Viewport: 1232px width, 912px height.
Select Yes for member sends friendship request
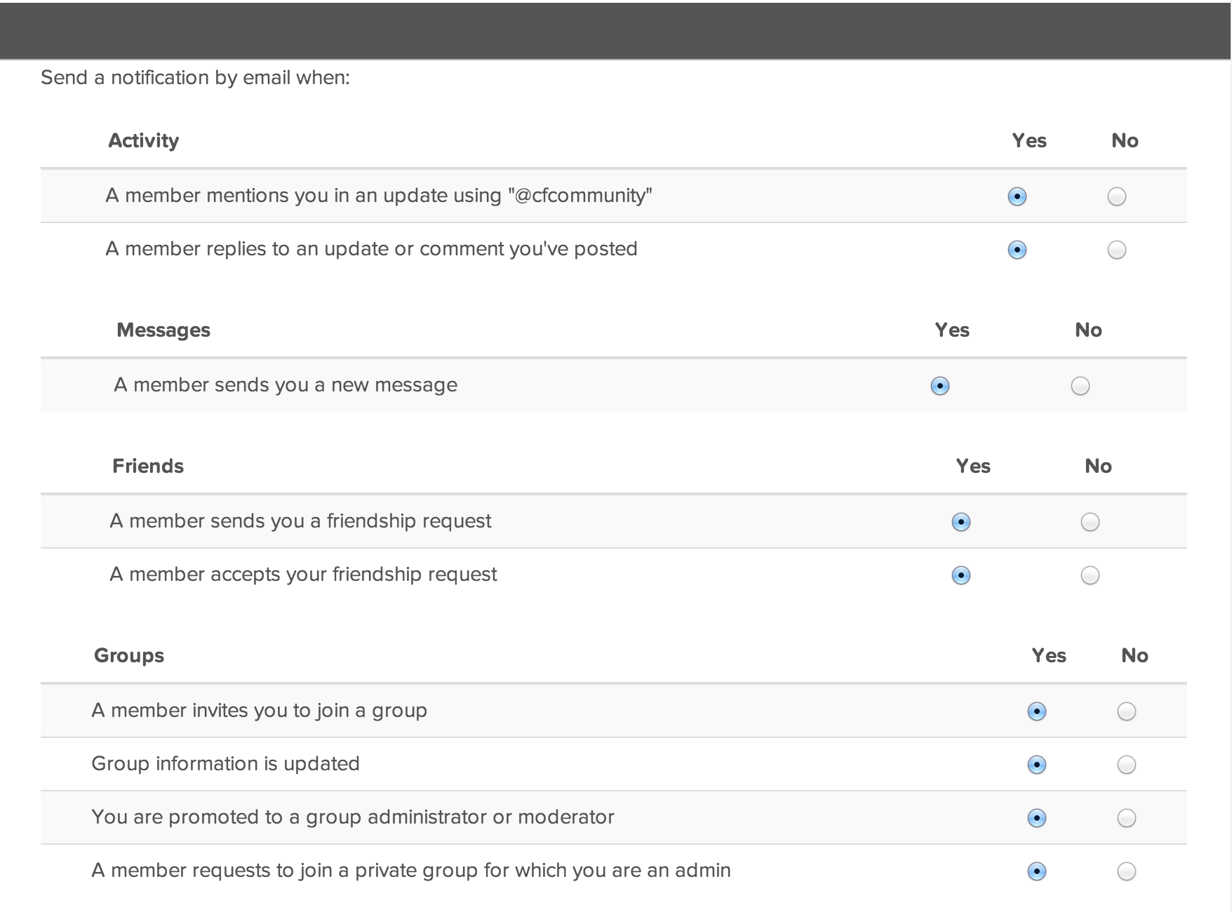click(x=960, y=522)
